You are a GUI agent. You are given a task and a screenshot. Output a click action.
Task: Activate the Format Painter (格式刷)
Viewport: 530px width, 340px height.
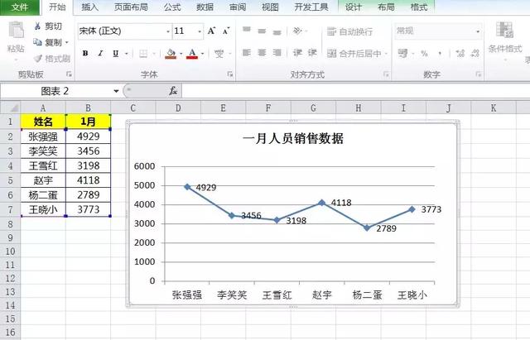[x=51, y=59]
